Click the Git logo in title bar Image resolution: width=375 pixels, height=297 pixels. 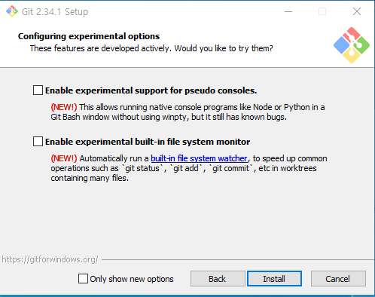(x=12, y=11)
